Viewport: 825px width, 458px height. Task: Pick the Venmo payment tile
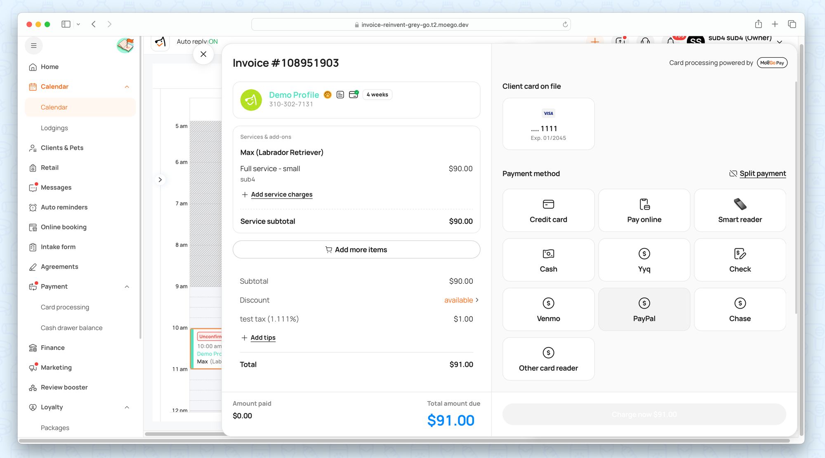(x=548, y=309)
